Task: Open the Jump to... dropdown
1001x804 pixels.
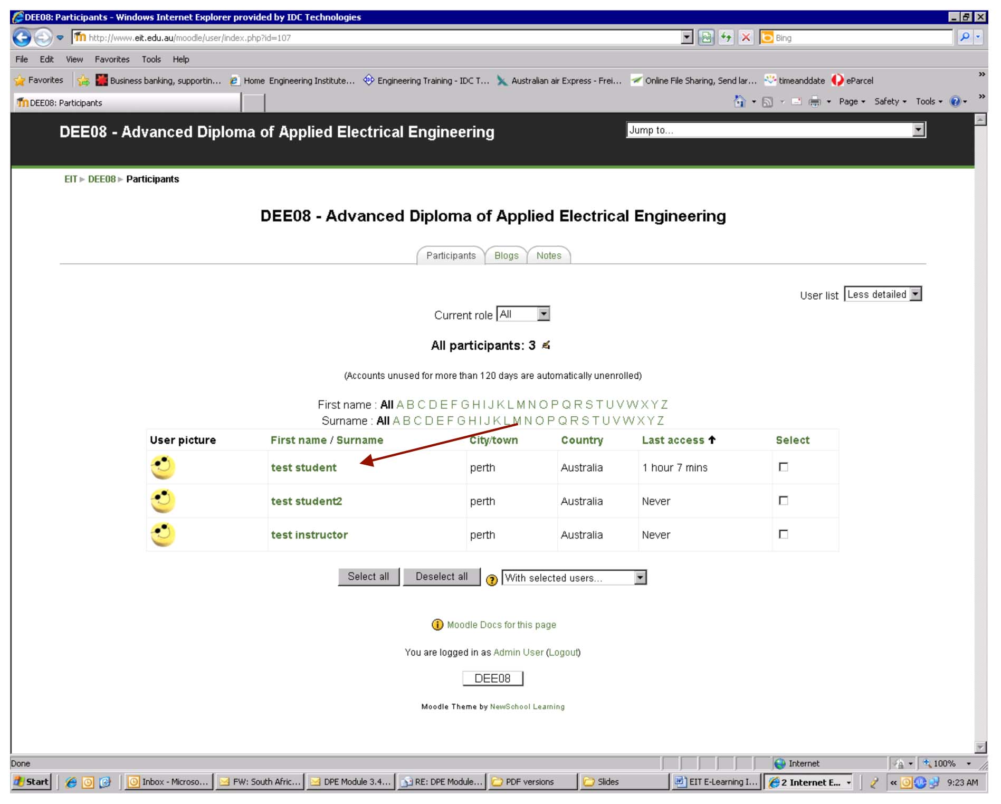Action: point(776,130)
